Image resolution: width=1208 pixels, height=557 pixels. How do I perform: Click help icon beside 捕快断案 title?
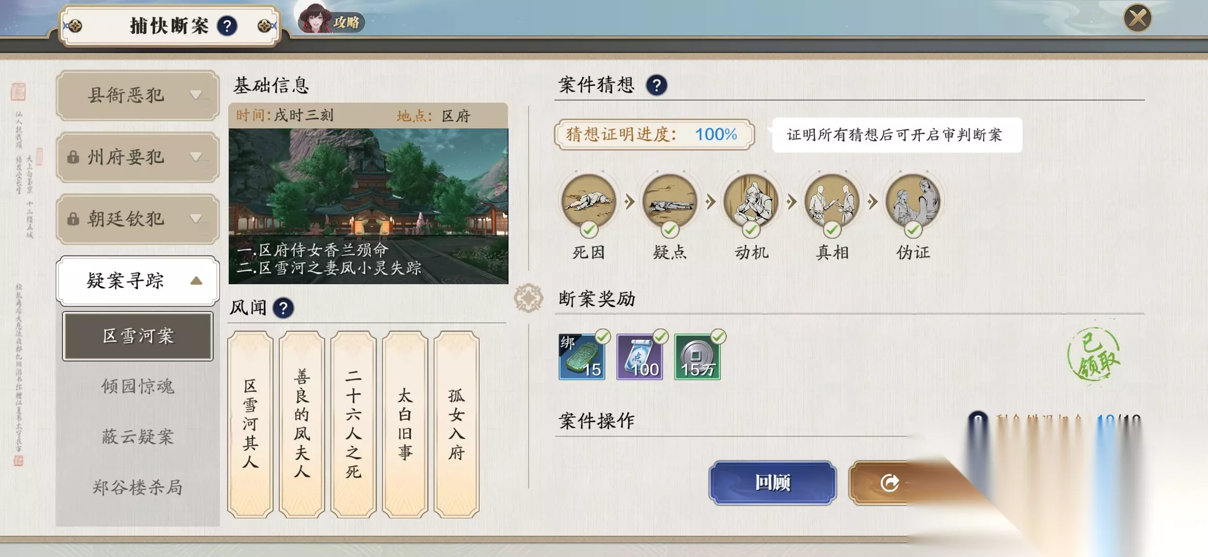pyautogui.click(x=227, y=25)
